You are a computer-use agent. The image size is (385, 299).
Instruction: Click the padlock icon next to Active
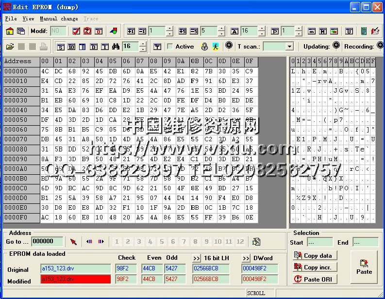point(204,47)
